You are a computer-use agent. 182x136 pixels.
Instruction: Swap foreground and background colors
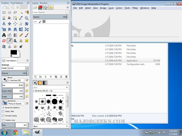tap(19, 51)
